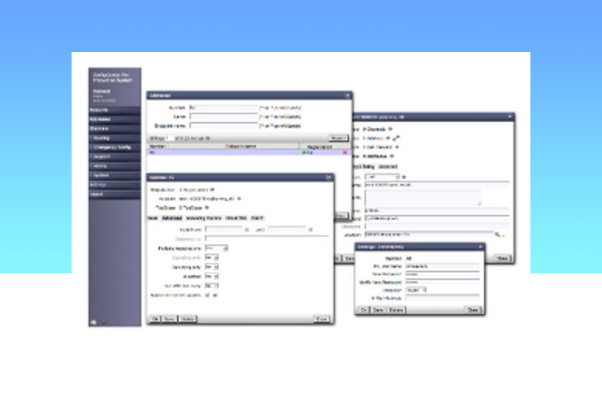Click the green registration status dot
602x401 pixels.
[x=304, y=153]
